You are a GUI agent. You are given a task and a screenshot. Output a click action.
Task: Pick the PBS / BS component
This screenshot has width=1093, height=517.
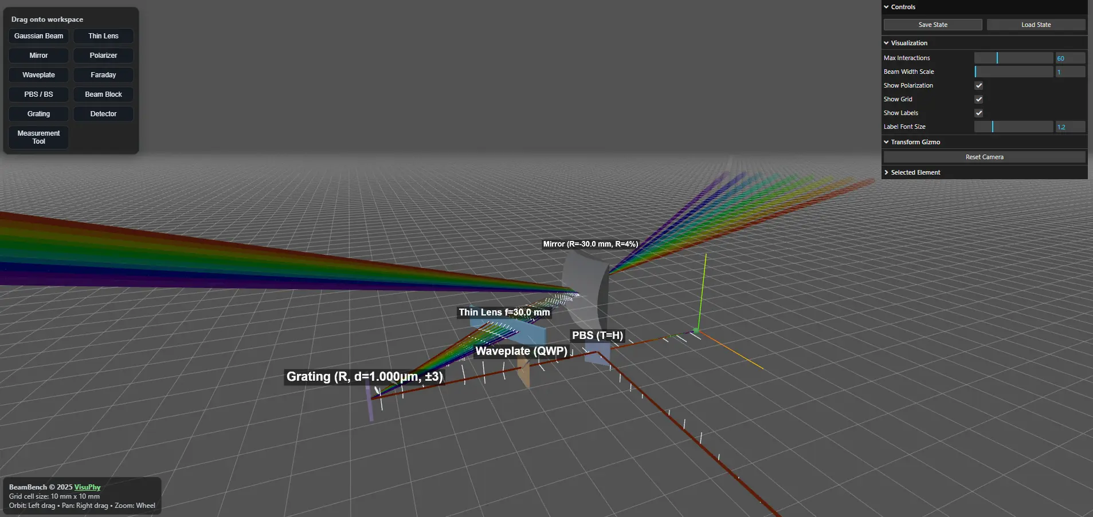pos(38,94)
